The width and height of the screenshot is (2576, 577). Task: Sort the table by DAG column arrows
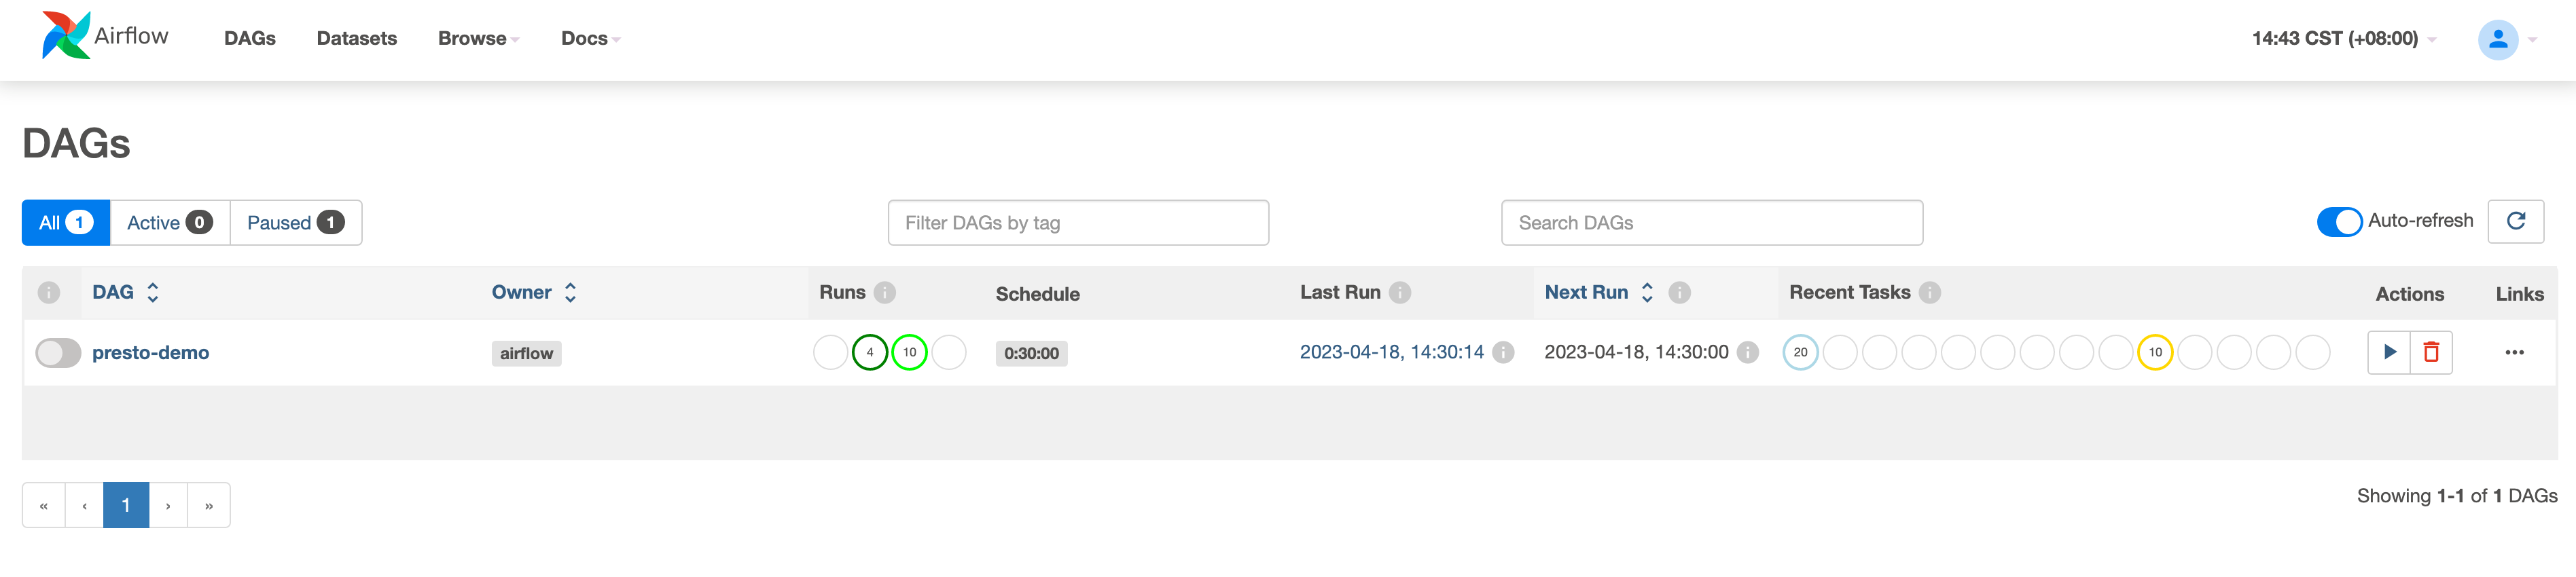(153, 292)
